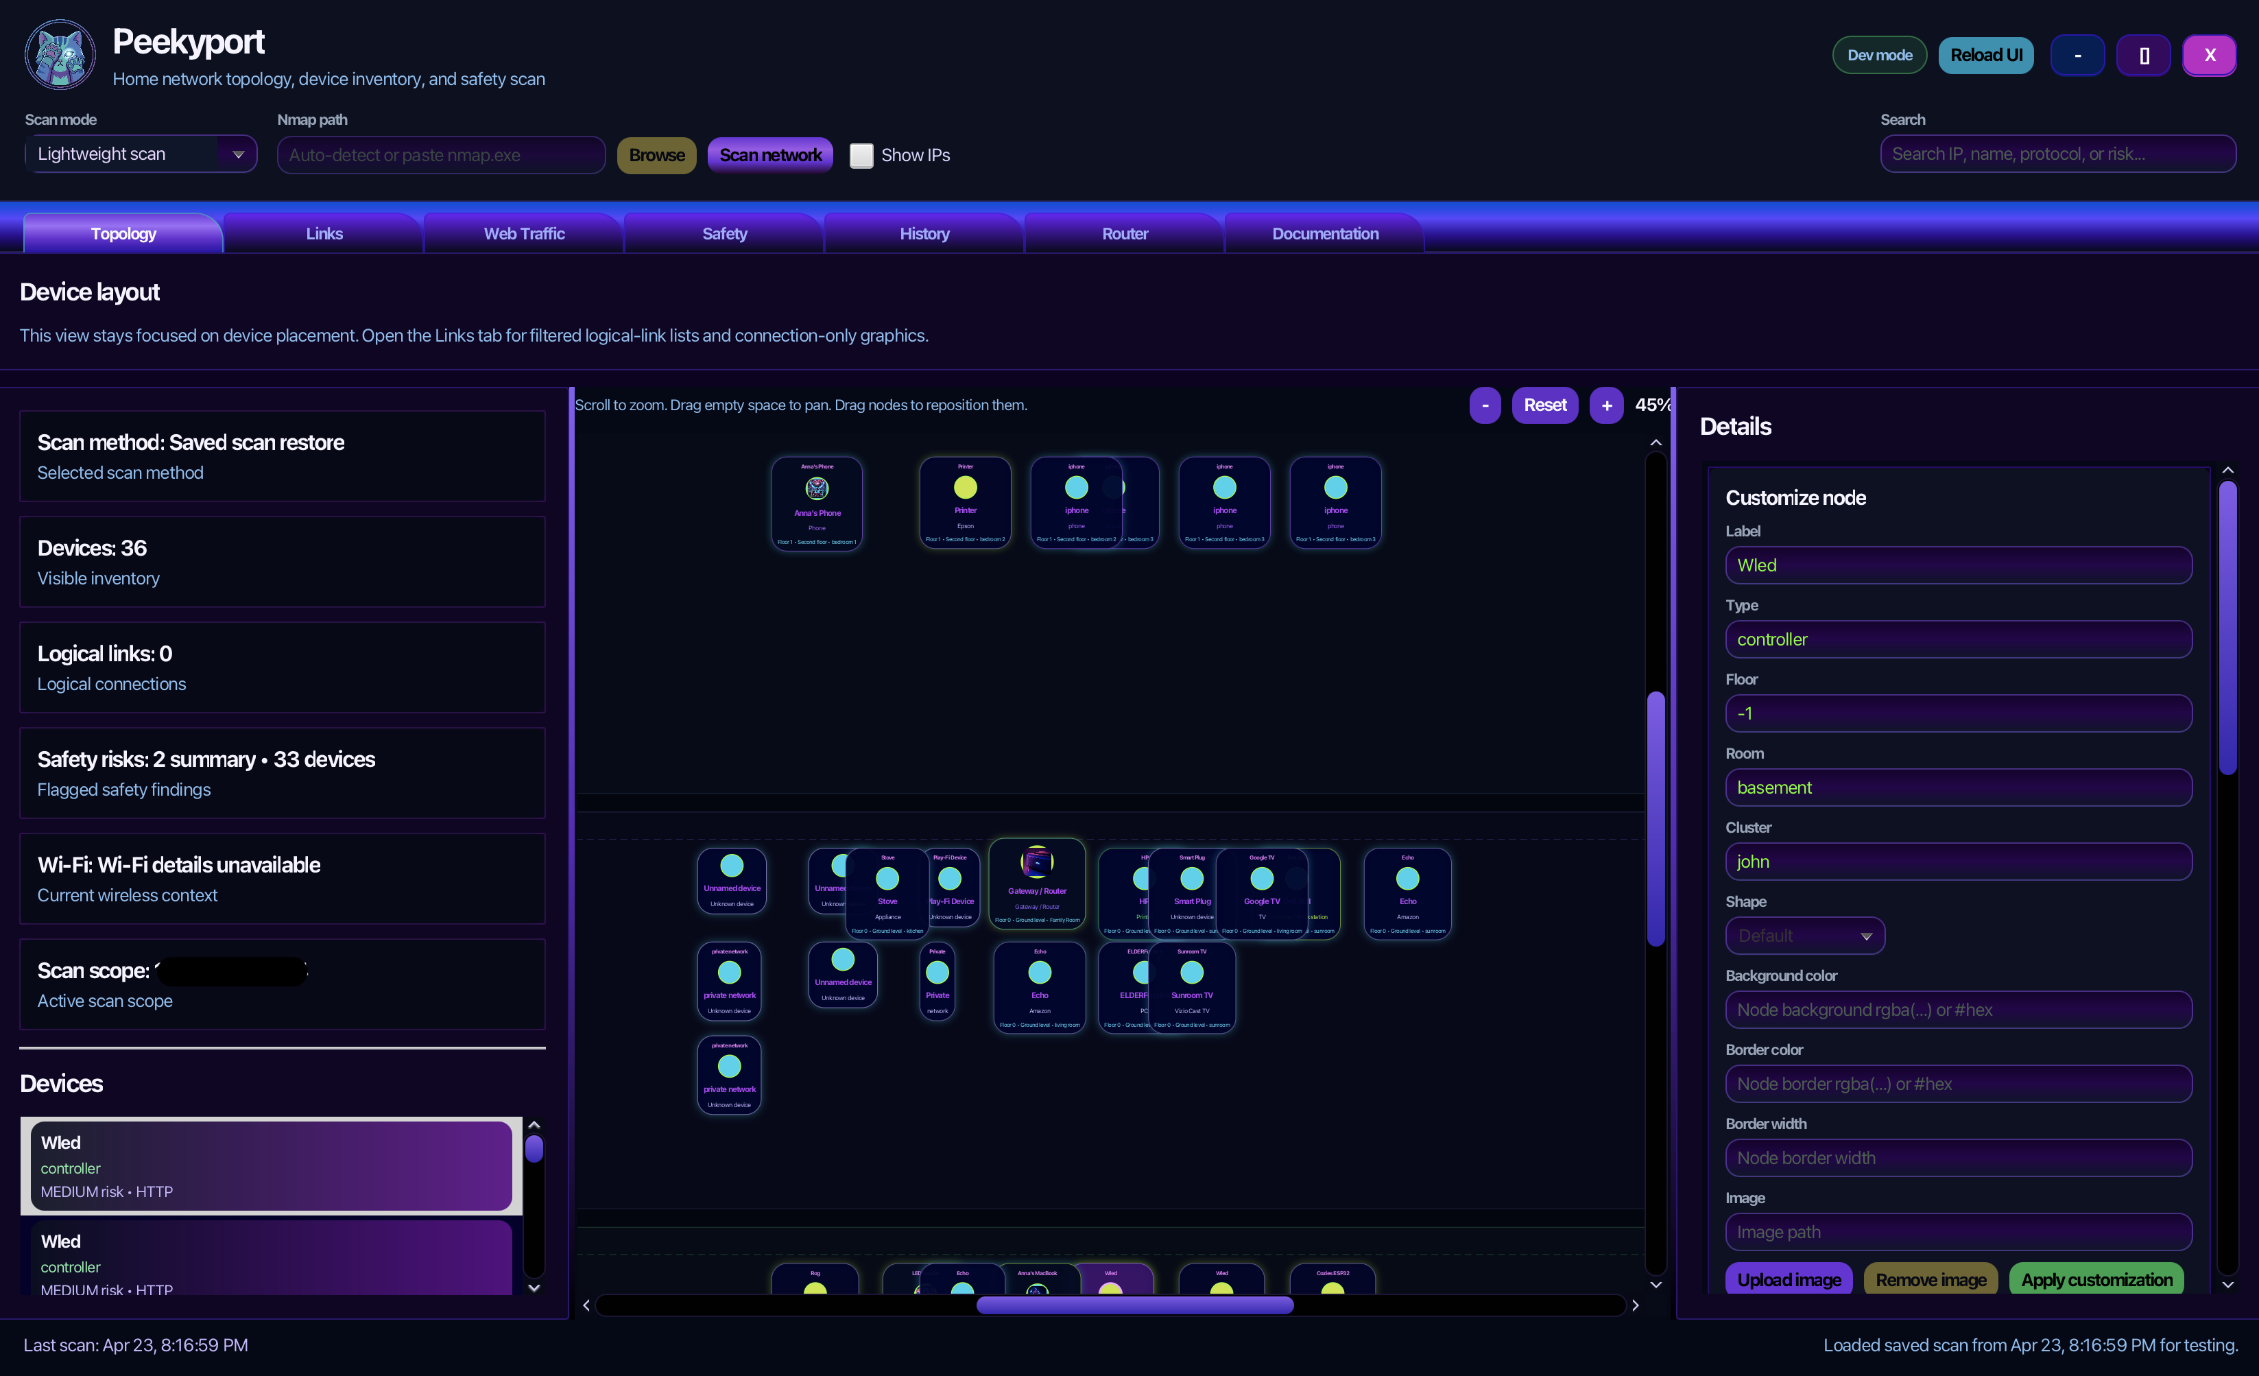Click the Devices list scroll-down arrow
The width and height of the screenshot is (2259, 1376).
point(534,1287)
